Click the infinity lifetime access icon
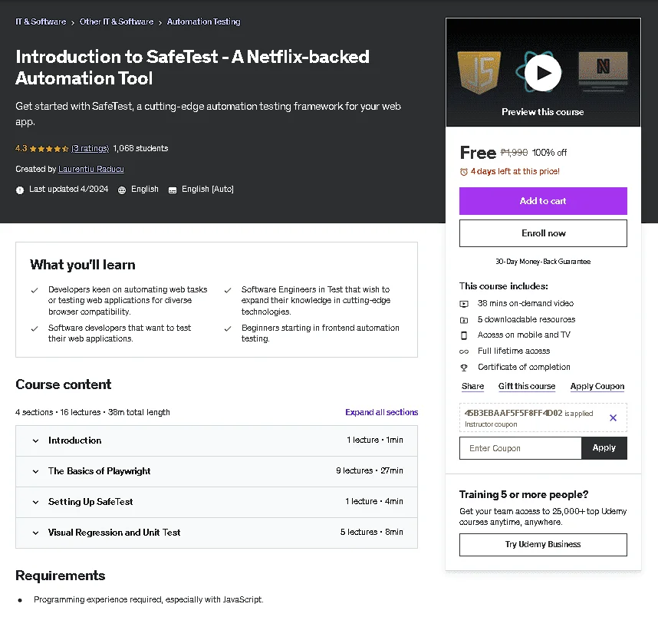Image resolution: width=658 pixels, height=617 pixels. tap(464, 351)
